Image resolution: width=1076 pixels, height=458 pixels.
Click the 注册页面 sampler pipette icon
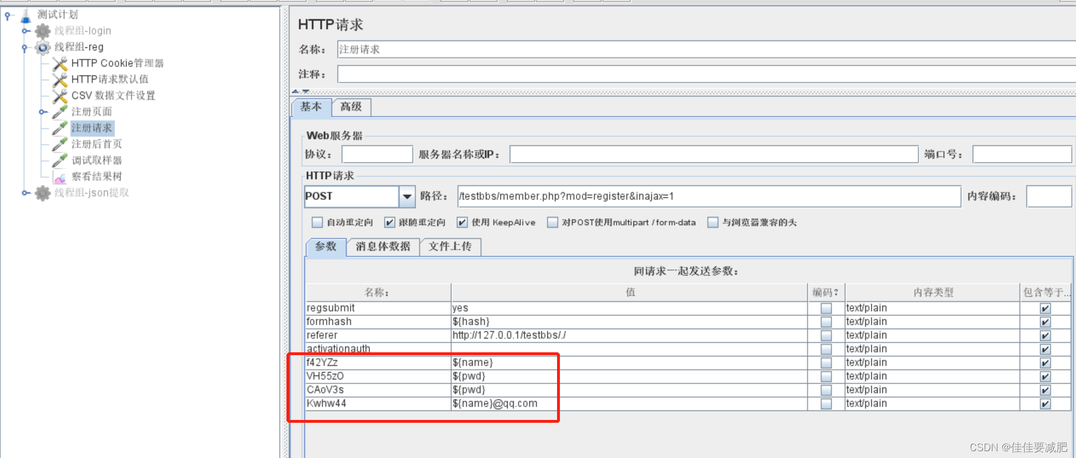(x=60, y=112)
